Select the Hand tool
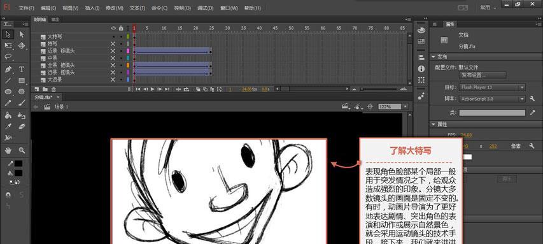This screenshot has height=244, width=543. pyautogui.click(x=8, y=150)
